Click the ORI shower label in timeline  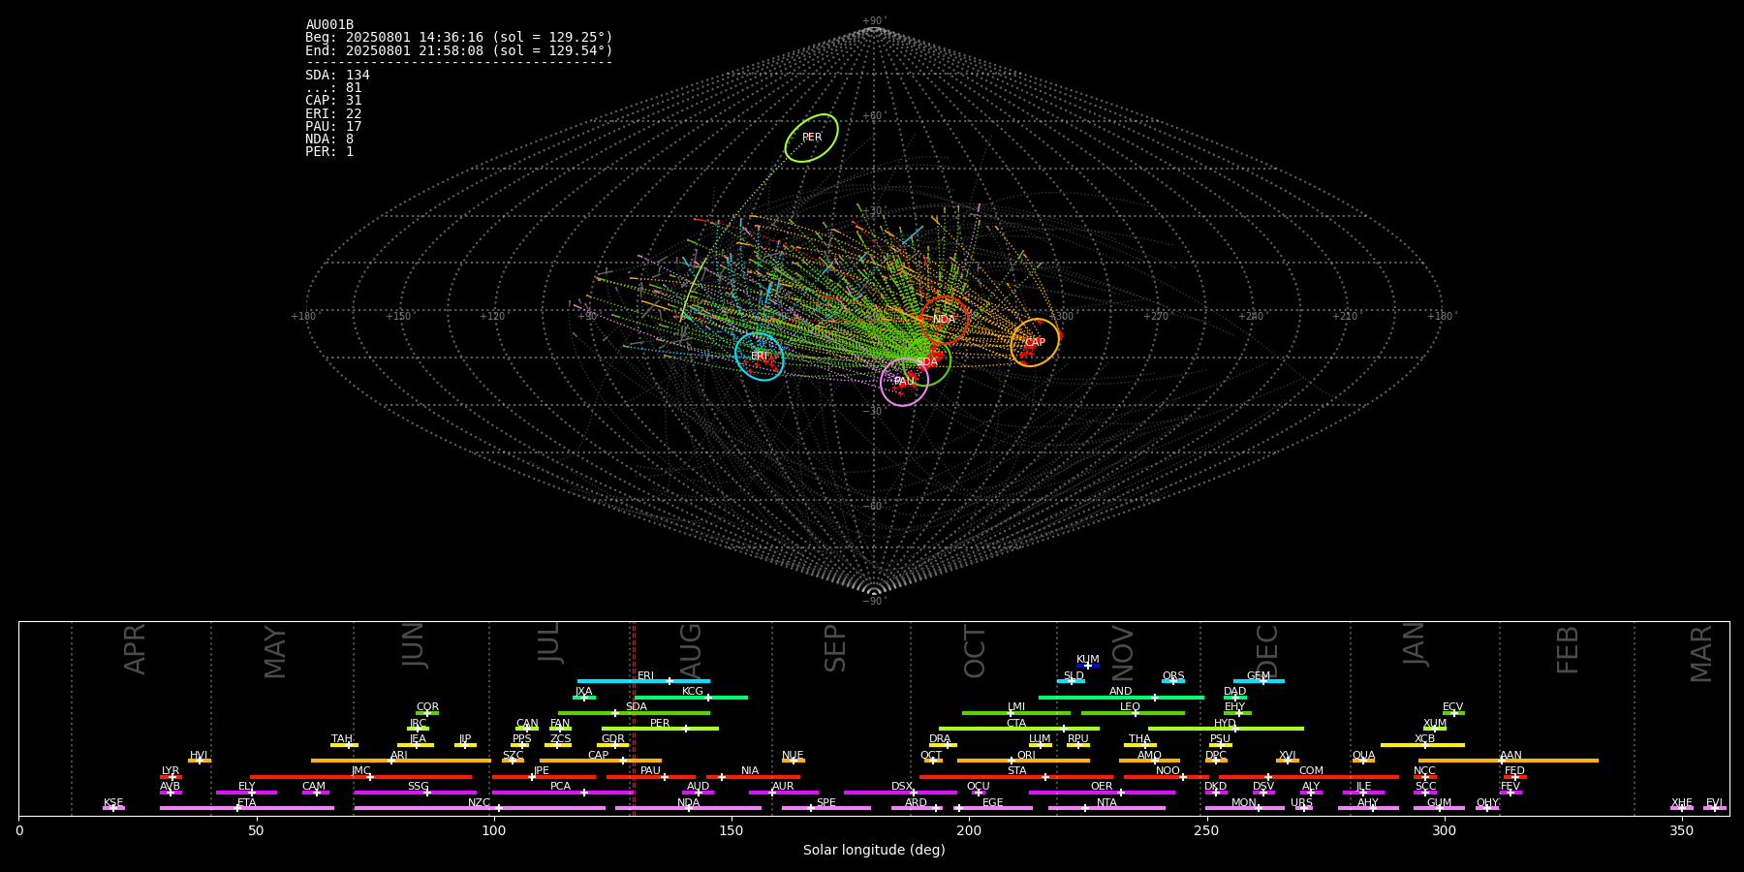1026,756
